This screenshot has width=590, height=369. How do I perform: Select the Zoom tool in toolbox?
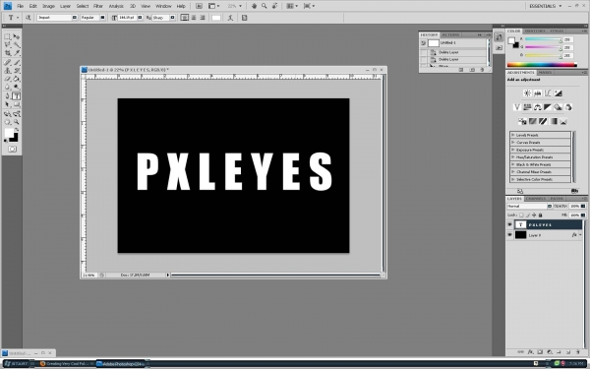(x=17, y=122)
